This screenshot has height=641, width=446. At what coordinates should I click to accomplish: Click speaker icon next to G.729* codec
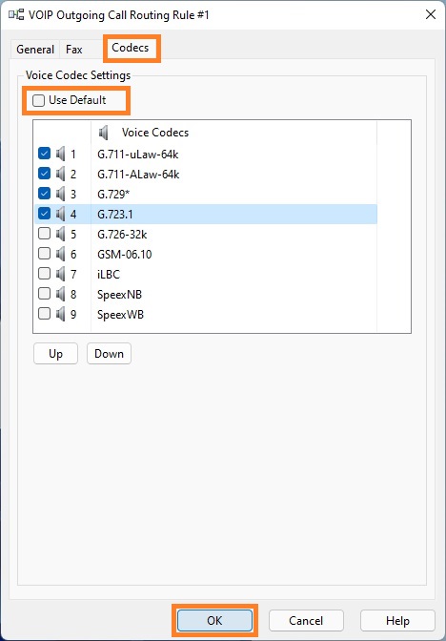pyautogui.click(x=60, y=194)
